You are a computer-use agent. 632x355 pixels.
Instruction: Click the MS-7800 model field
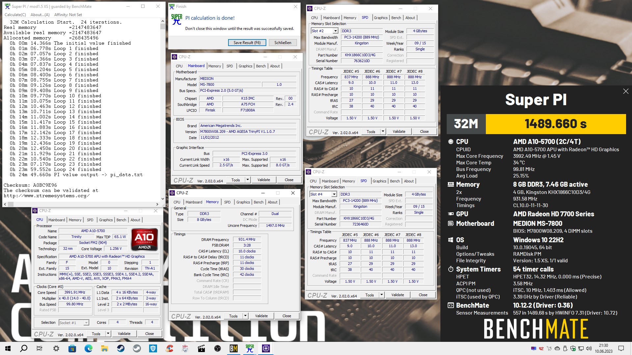click(x=230, y=85)
